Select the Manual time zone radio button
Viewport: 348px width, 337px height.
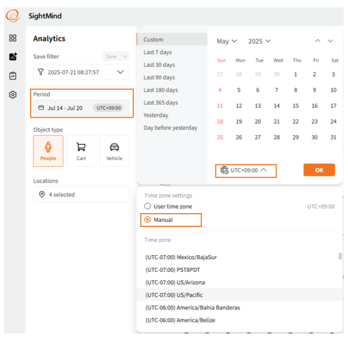148,219
